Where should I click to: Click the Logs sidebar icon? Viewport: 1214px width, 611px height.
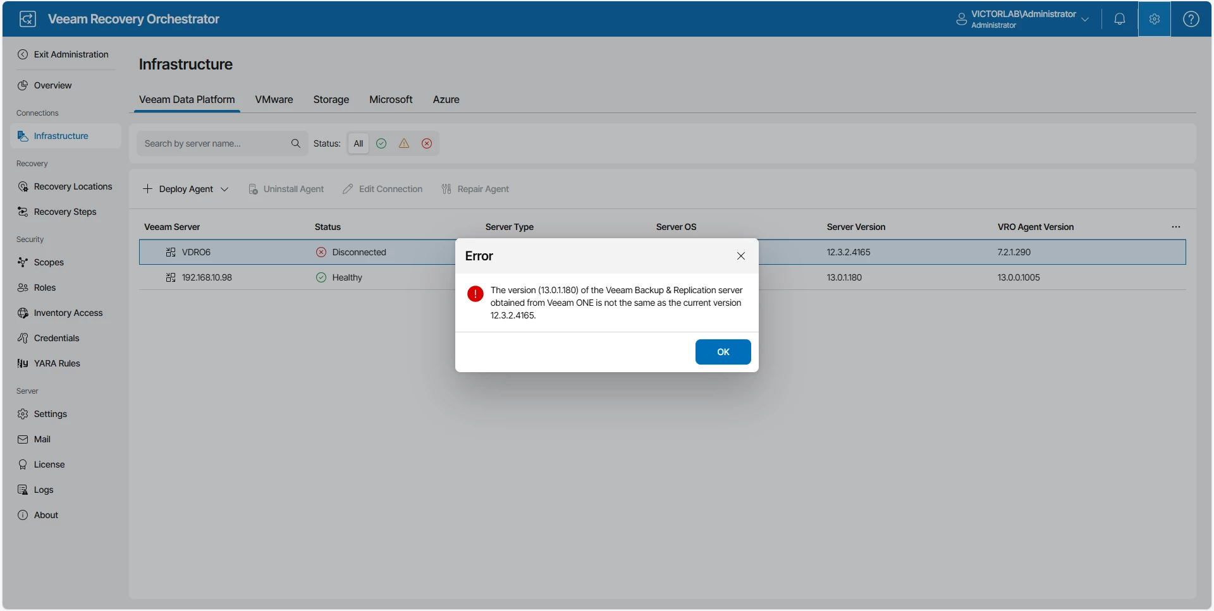[x=23, y=490]
